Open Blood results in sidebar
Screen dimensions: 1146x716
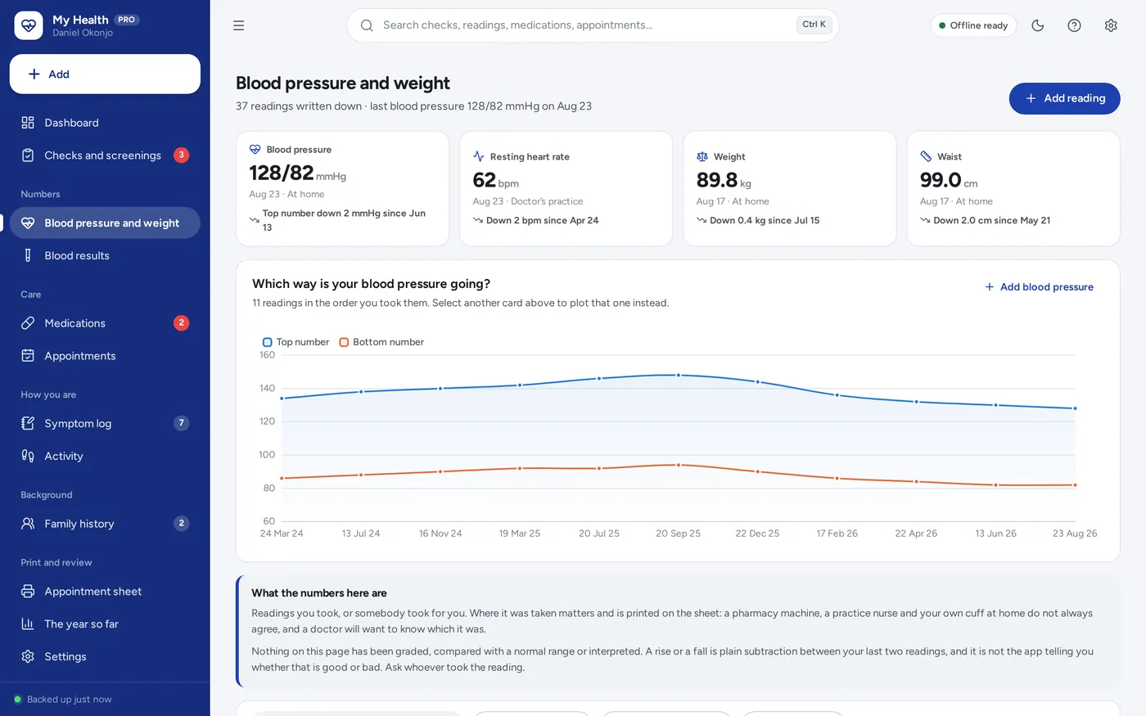tap(105, 255)
